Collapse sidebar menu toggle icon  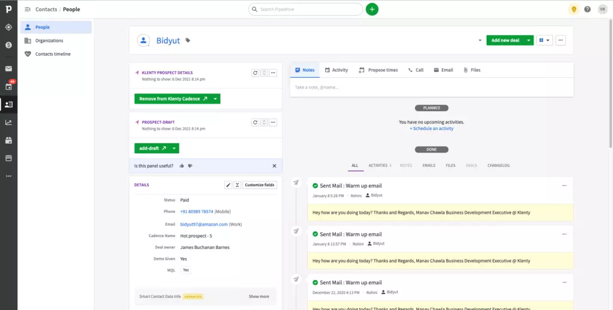28,9
